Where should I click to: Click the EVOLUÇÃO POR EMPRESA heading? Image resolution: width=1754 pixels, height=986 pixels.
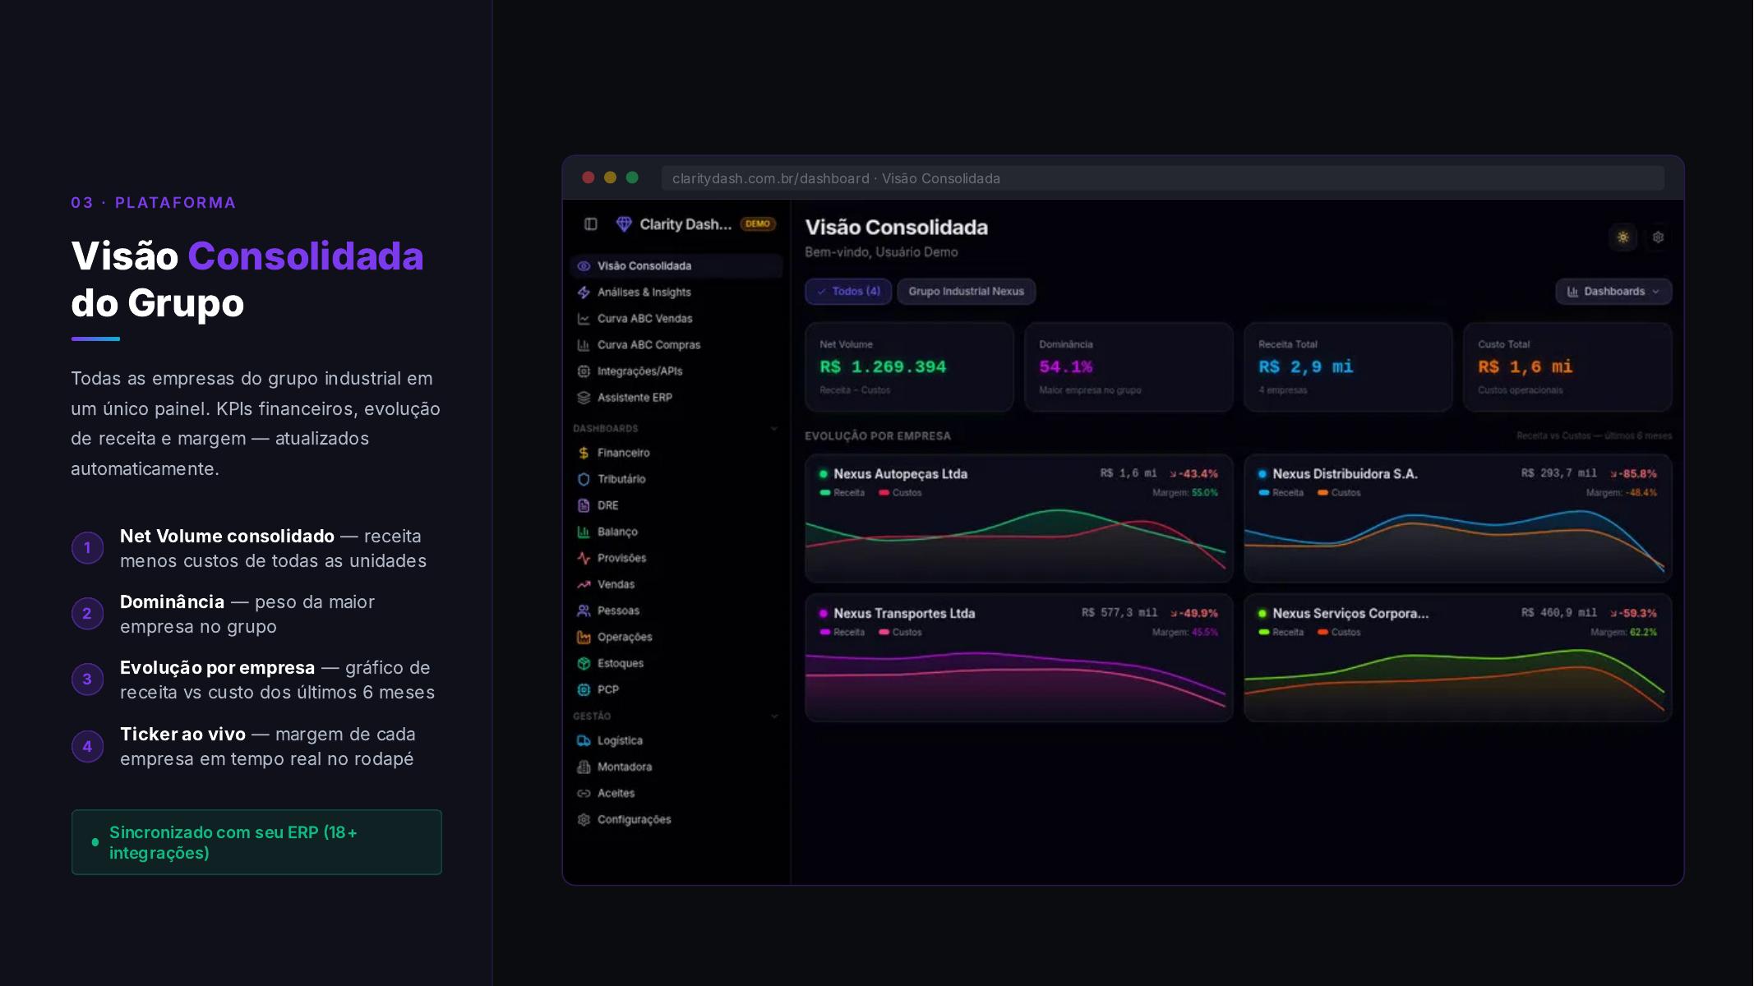tap(878, 436)
